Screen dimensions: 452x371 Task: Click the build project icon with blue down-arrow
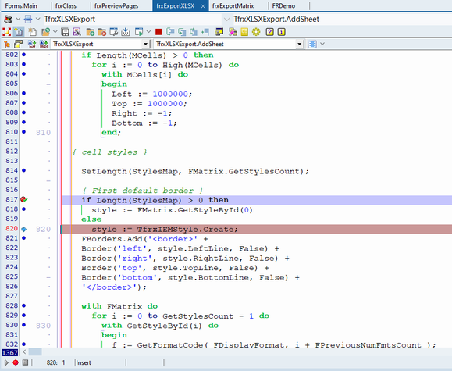click(x=126, y=32)
